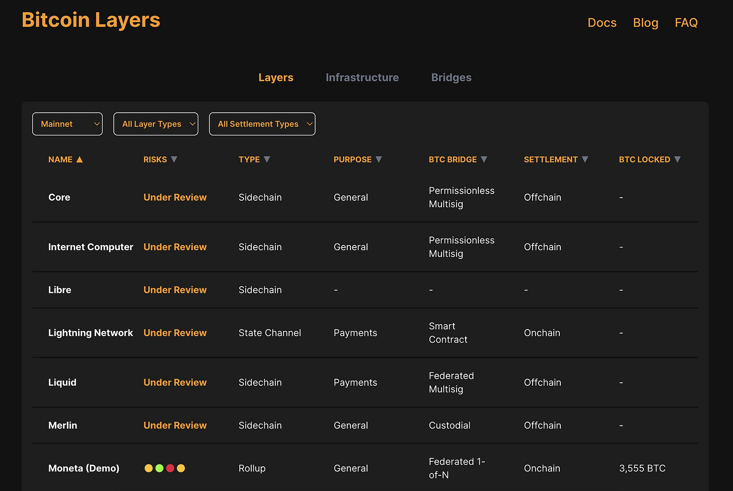Open the Core layer entry
The width and height of the screenshot is (733, 491).
click(x=59, y=197)
